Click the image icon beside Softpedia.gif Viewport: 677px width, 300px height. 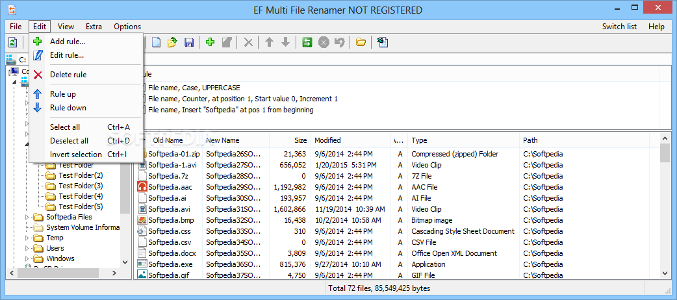[142, 275]
